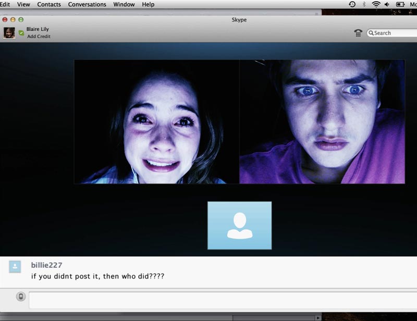Click the background window's scroll right arrow
The height and width of the screenshot is (321, 417).
click(317, 318)
